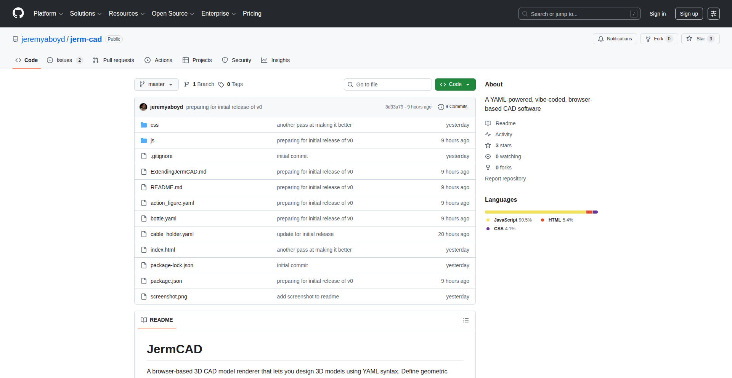The width and height of the screenshot is (732, 378).
Task: Click the Search or jump to field
Action: coord(579,14)
